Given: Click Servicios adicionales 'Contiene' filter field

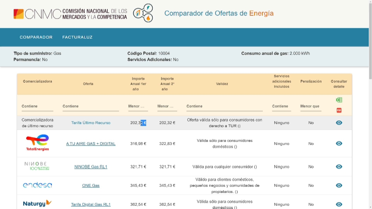Looking at the screenshot, I should pyautogui.click(x=281, y=106).
